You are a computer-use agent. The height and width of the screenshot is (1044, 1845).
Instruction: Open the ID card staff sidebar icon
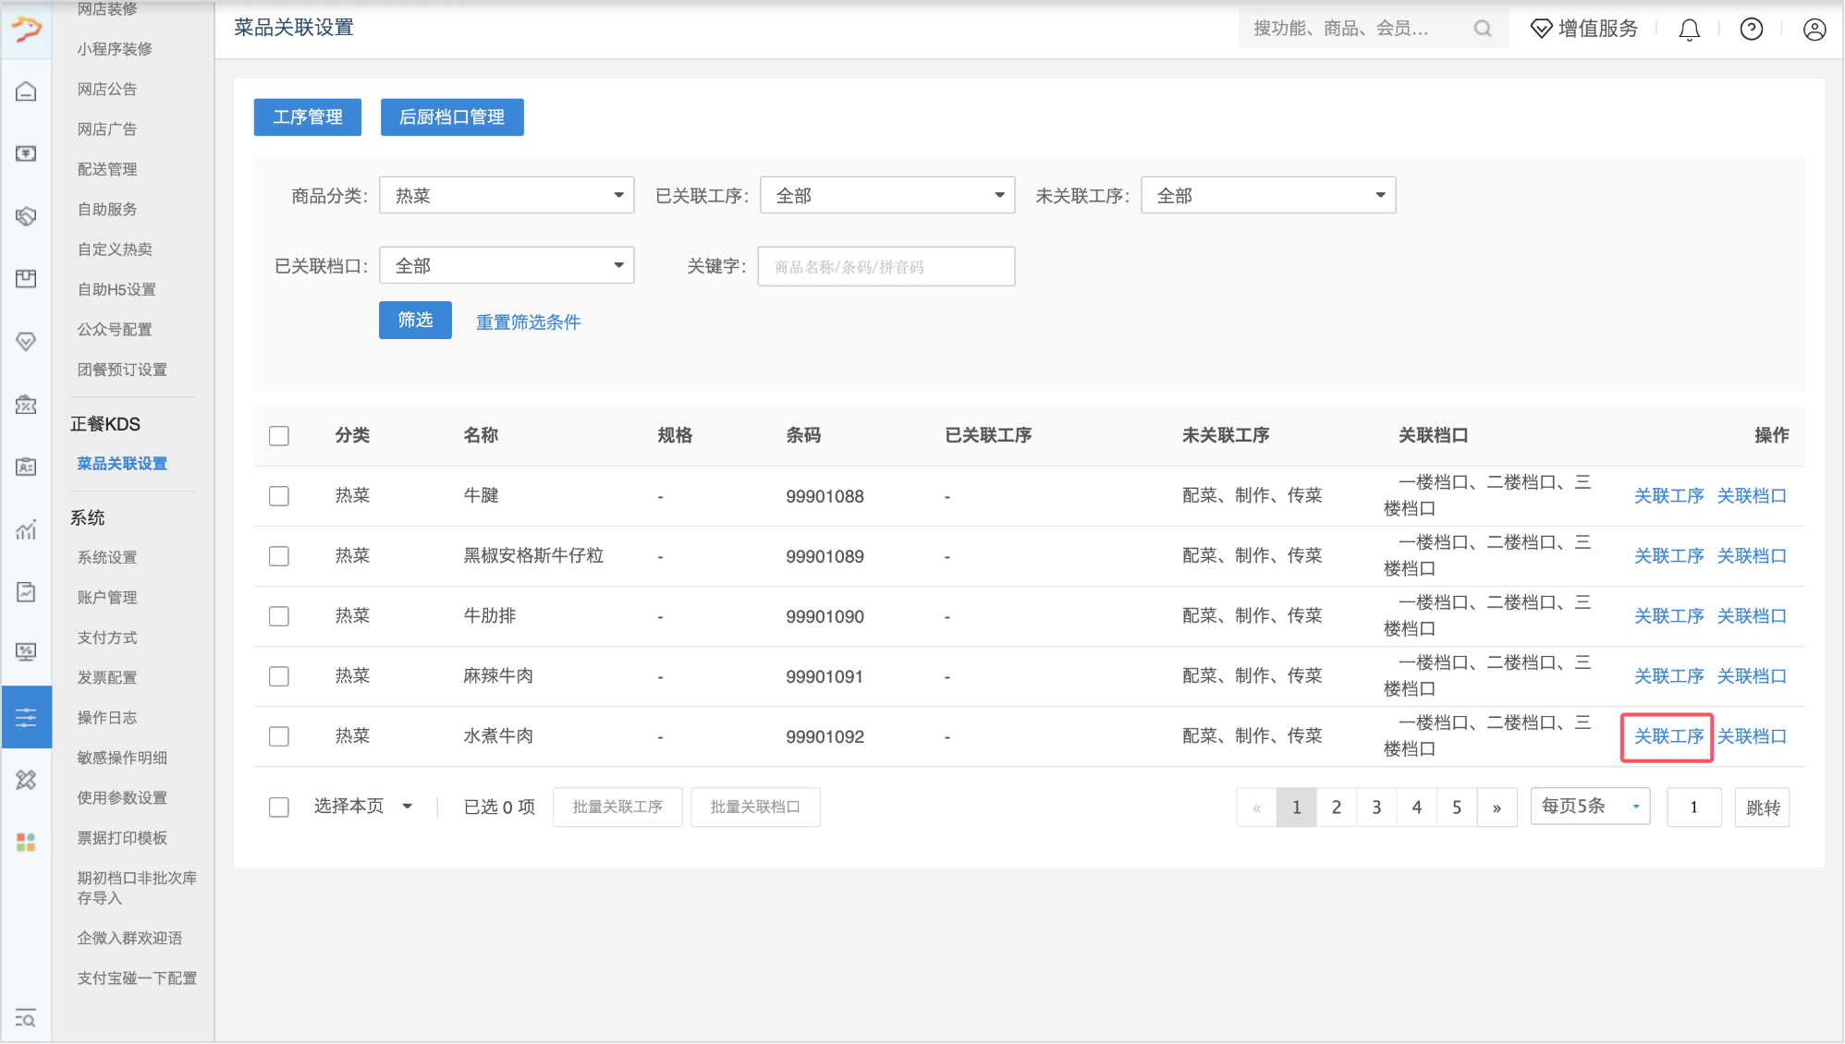click(26, 467)
